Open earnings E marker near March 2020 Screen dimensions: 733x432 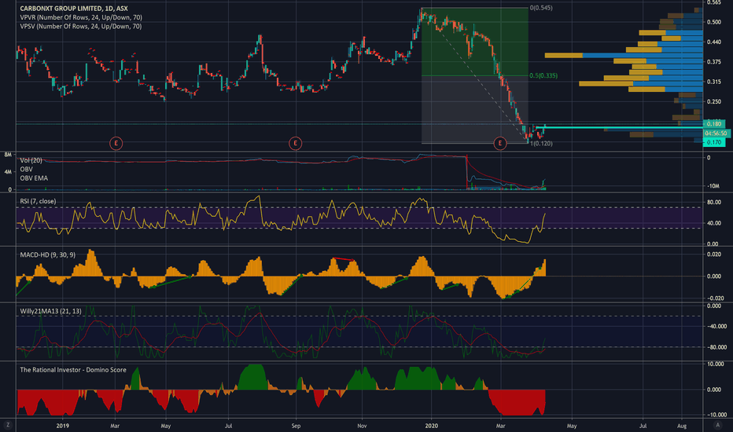click(499, 144)
